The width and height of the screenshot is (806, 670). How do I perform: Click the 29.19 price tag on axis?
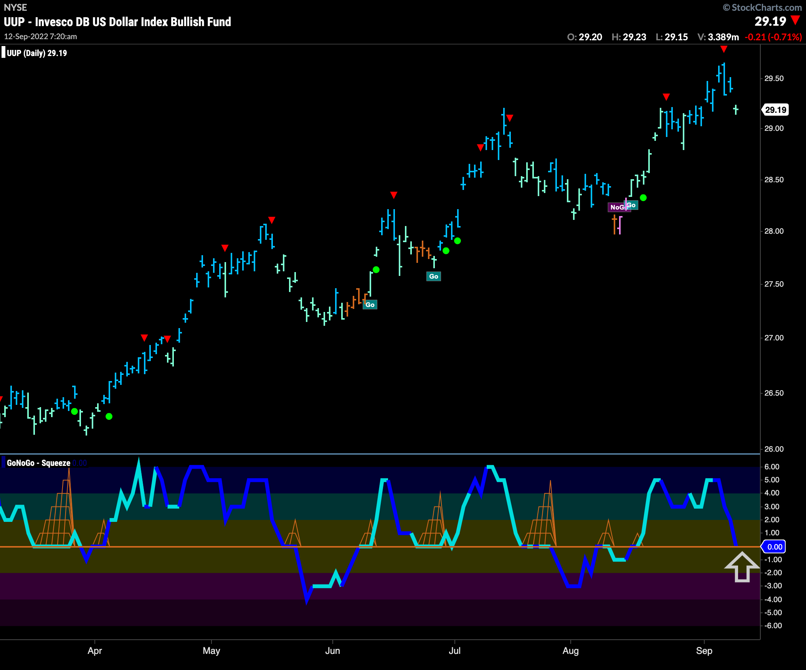pyautogui.click(x=775, y=110)
